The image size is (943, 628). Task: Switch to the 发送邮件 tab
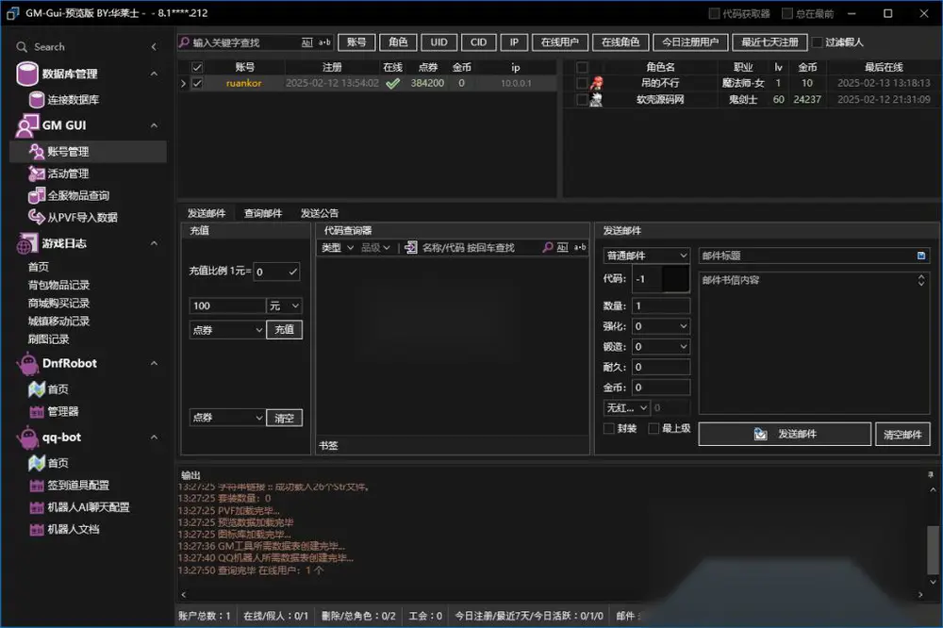tap(207, 213)
